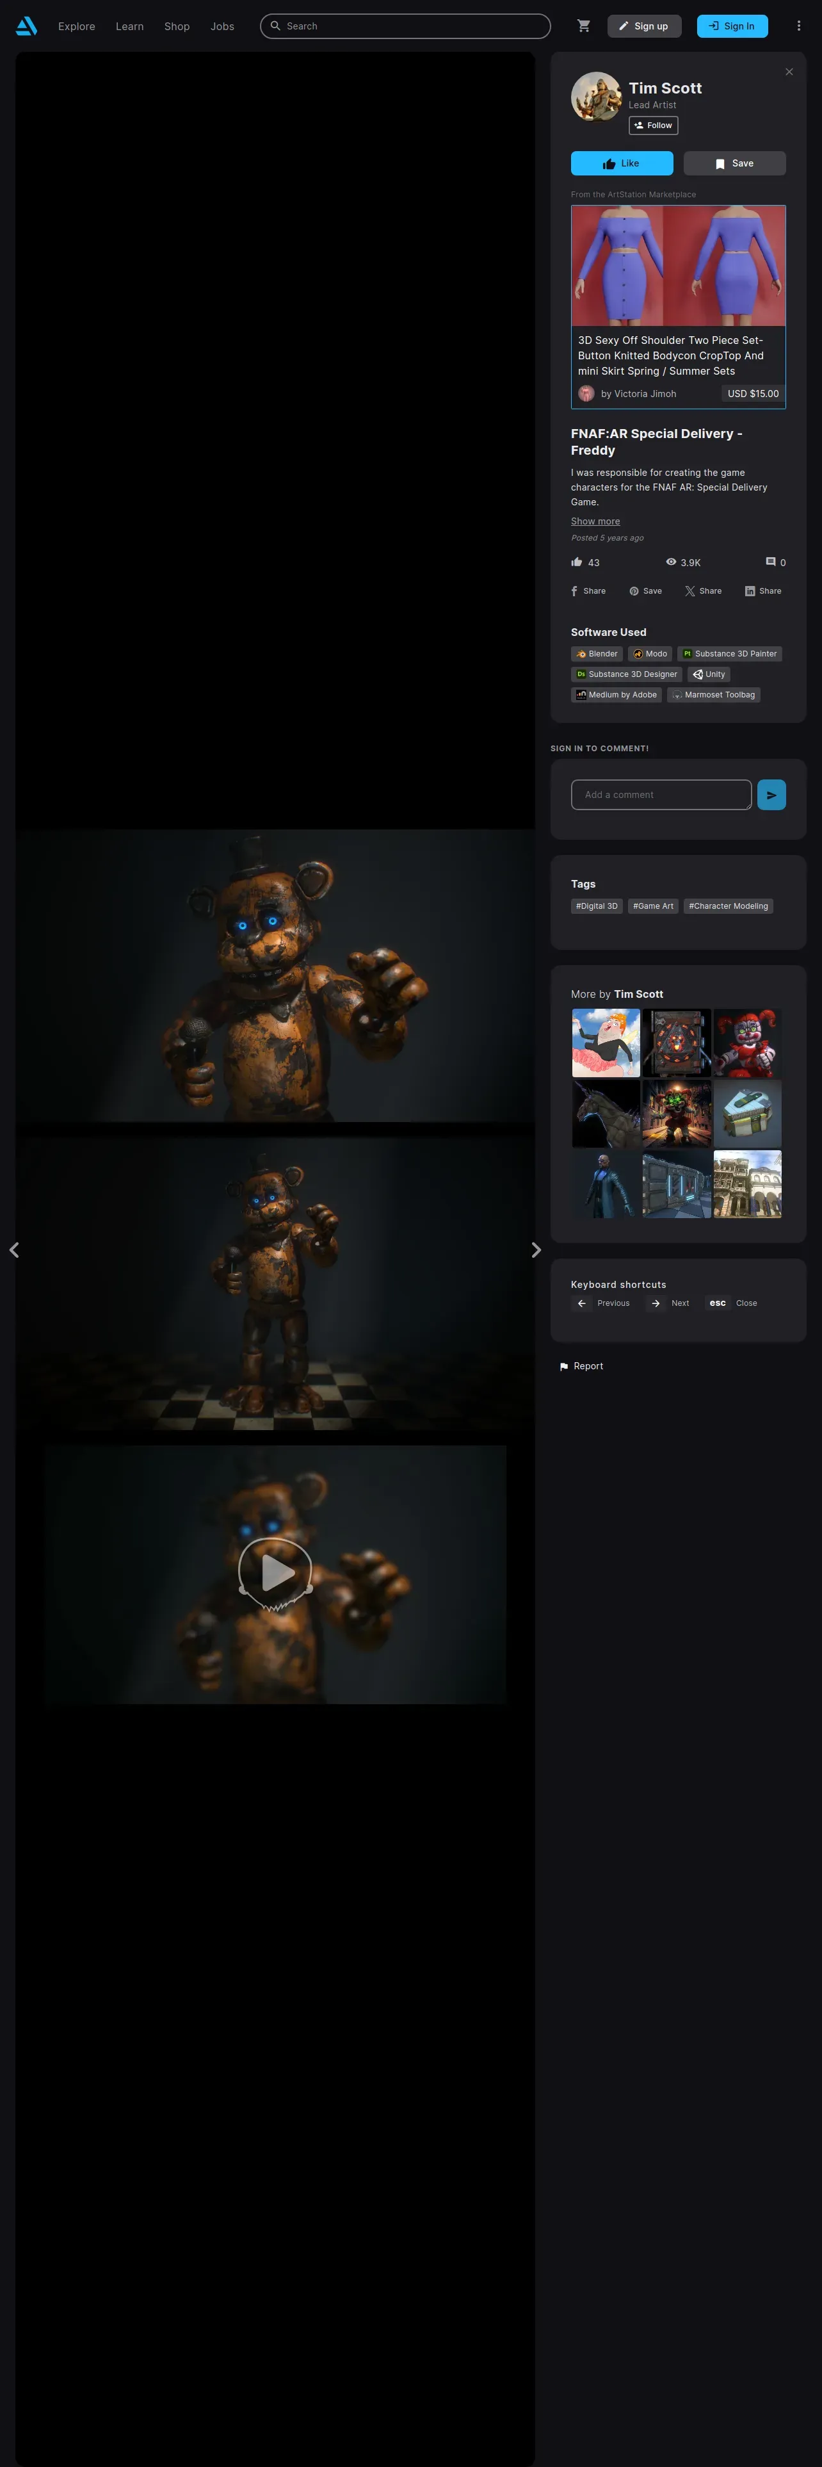Image resolution: width=822 pixels, height=2467 pixels.
Task: Click the Sign In button
Action: tap(732, 26)
